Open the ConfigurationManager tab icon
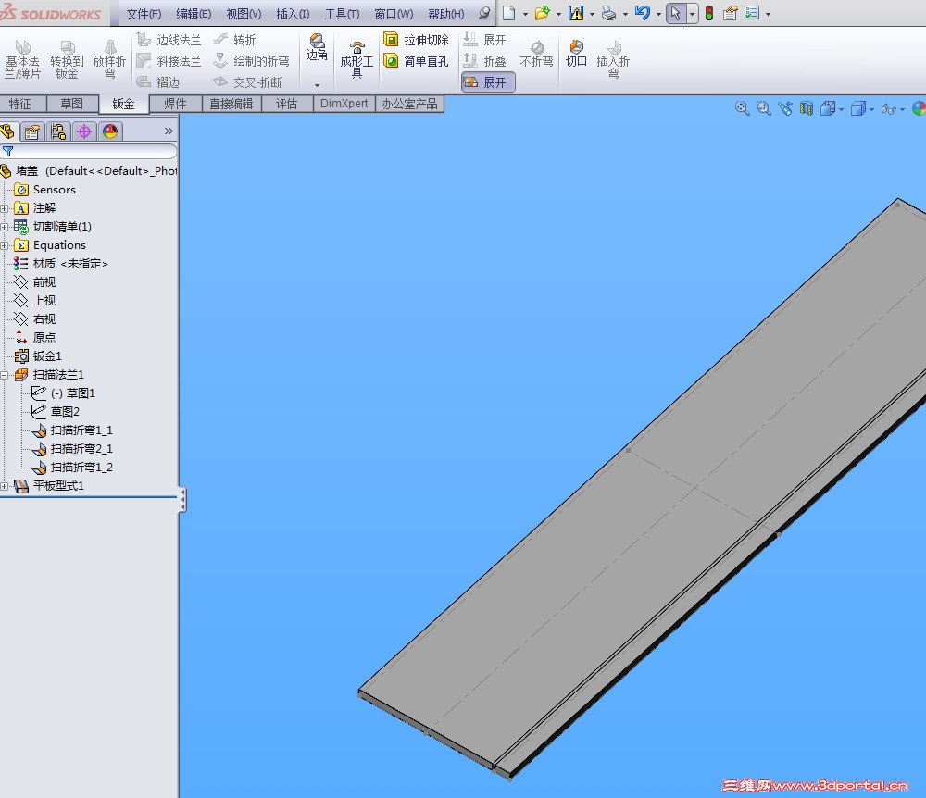Viewport: 926px width, 798px height. tap(57, 131)
